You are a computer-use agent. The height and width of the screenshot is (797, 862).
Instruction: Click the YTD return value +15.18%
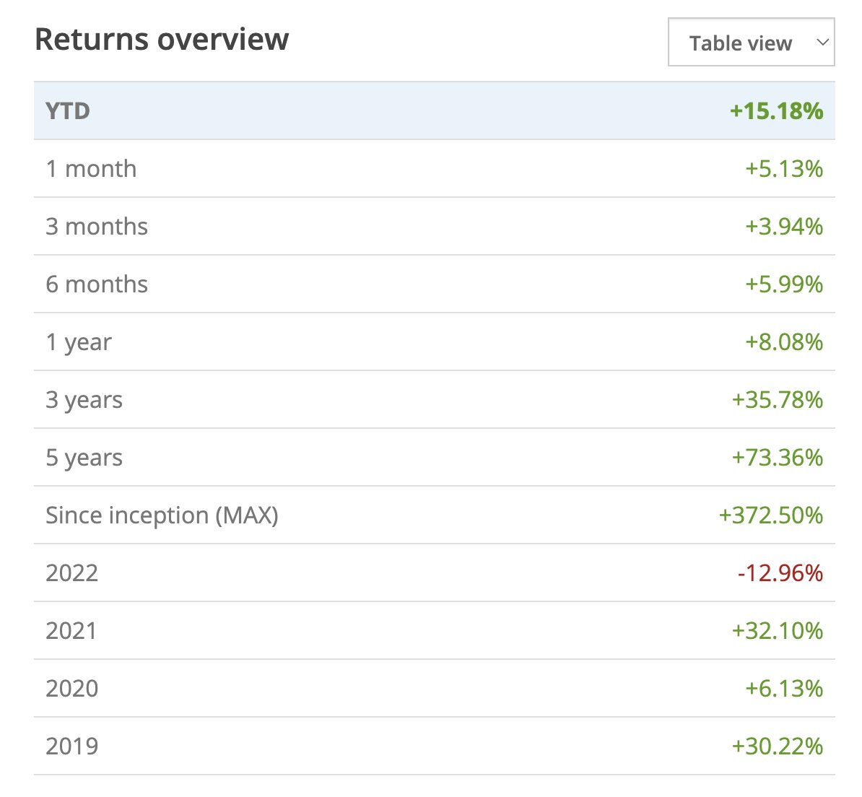coord(776,111)
